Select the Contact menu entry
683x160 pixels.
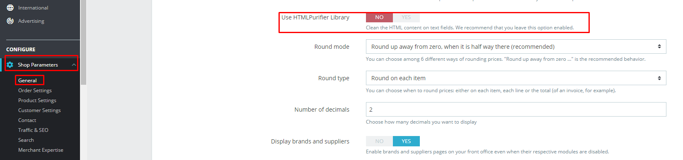[27, 120]
